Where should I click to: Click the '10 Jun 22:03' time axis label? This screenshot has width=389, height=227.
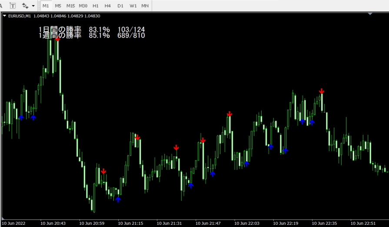tap(247, 223)
